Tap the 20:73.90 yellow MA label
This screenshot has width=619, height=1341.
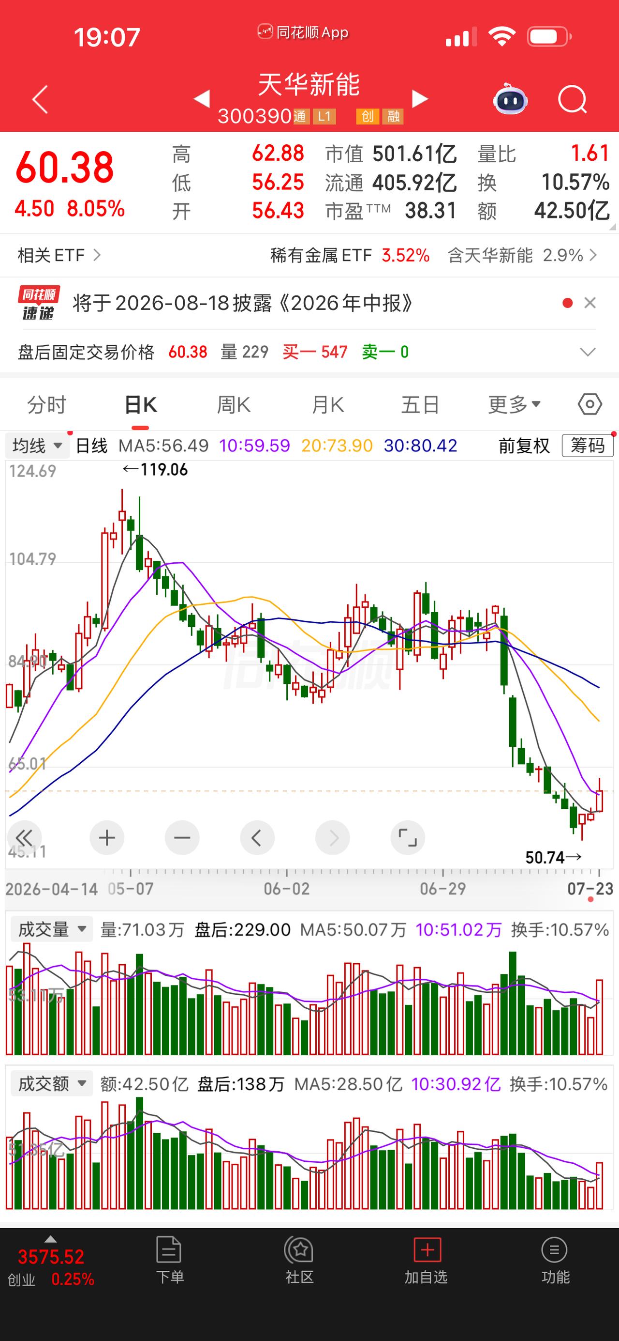pos(337,446)
